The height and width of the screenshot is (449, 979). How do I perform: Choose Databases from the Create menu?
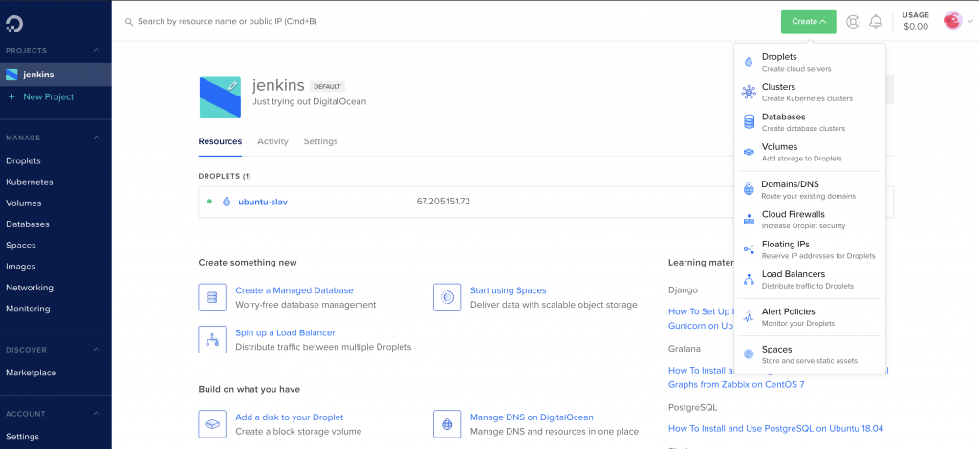coord(810,122)
